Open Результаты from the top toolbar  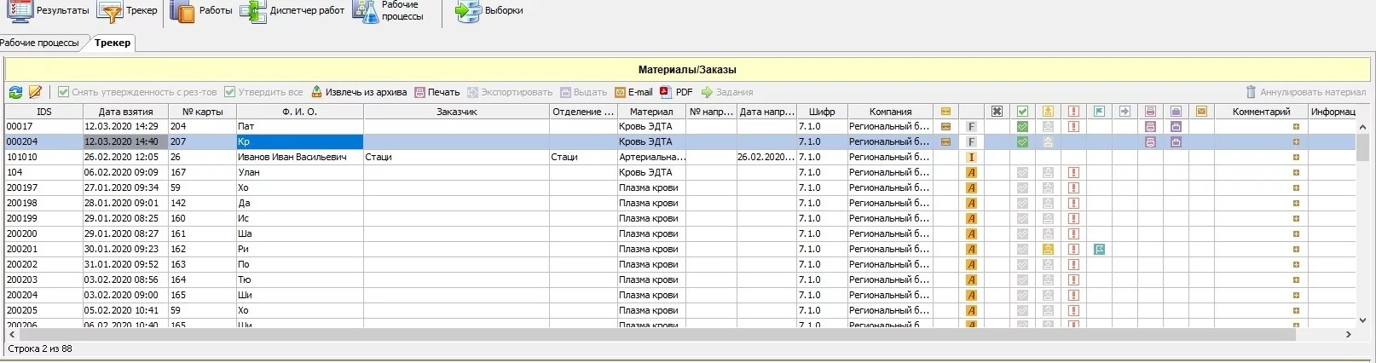(49, 11)
